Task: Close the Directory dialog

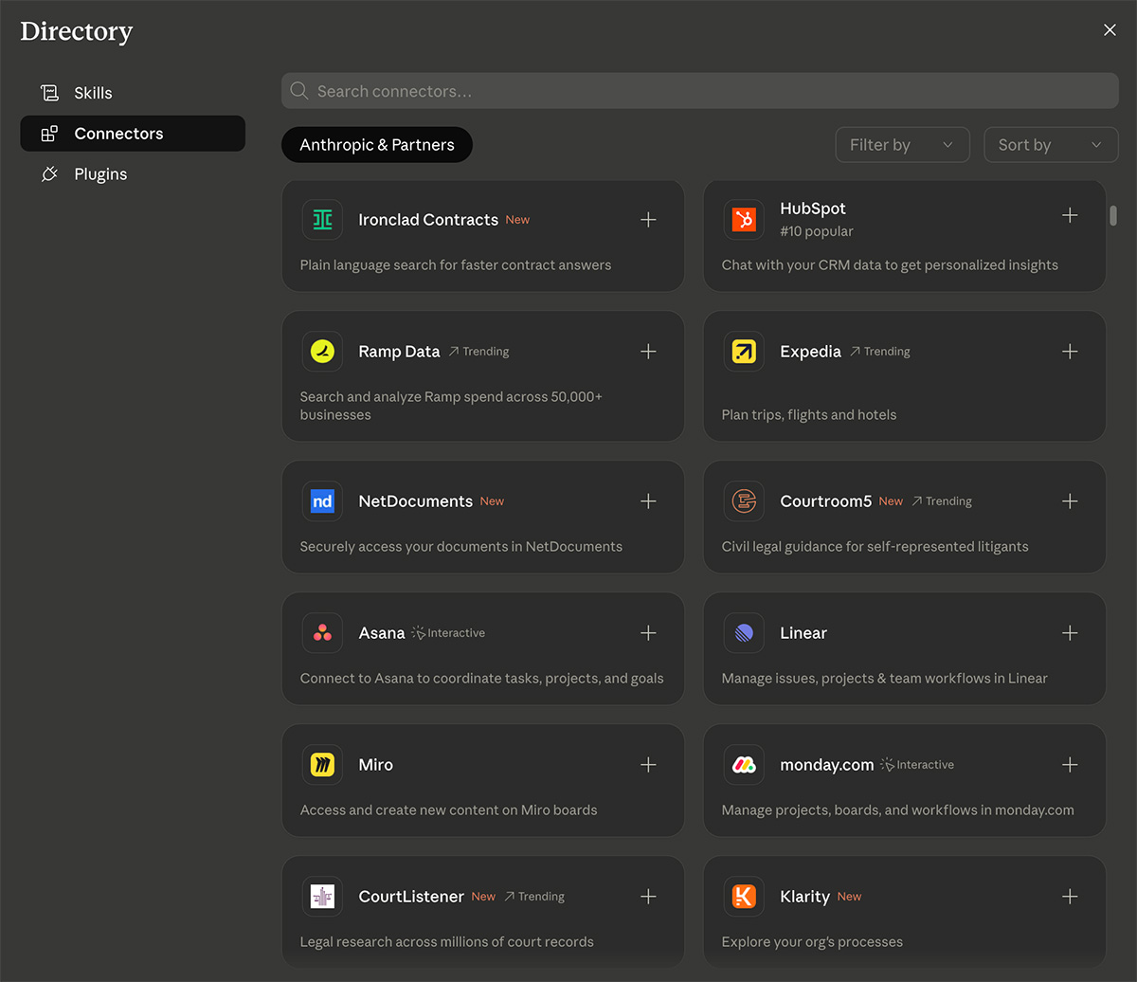Action: click(x=1110, y=30)
